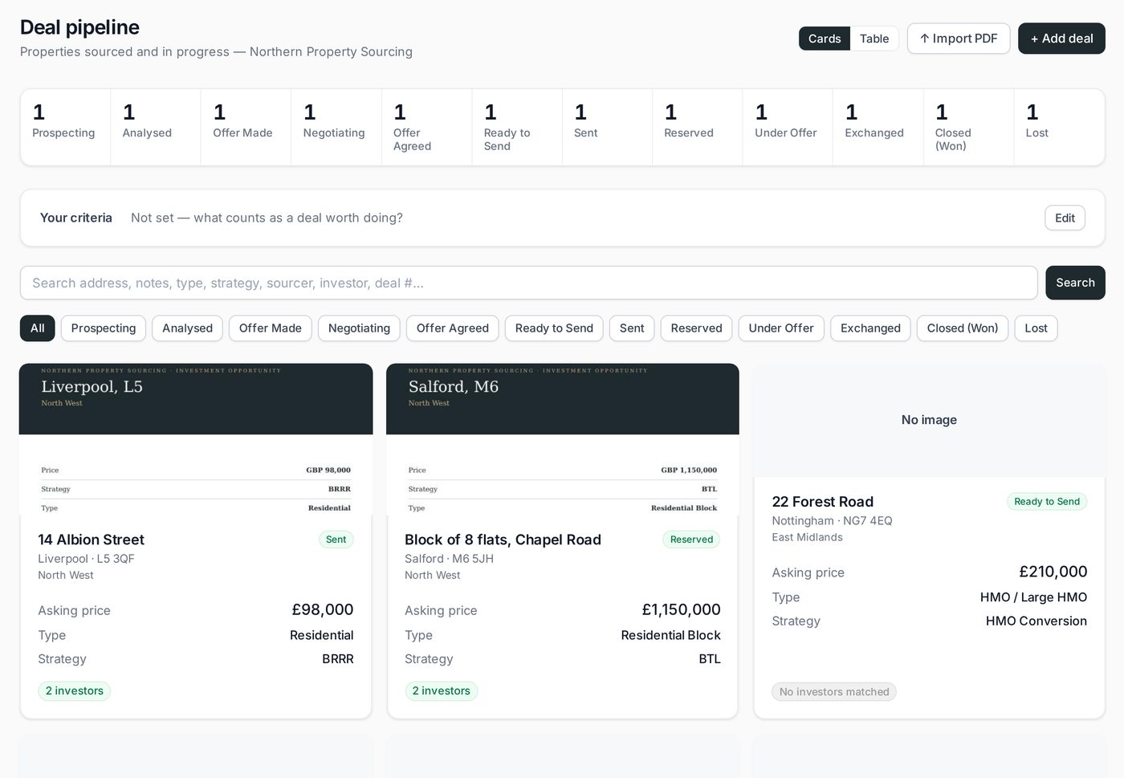Filter deals by Closed (Won)
The width and height of the screenshot is (1124, 778).
click(963, 328)
